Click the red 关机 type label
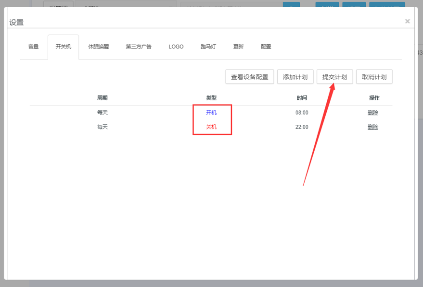This screenshot has width=423, height=287. tap(211, 127)
